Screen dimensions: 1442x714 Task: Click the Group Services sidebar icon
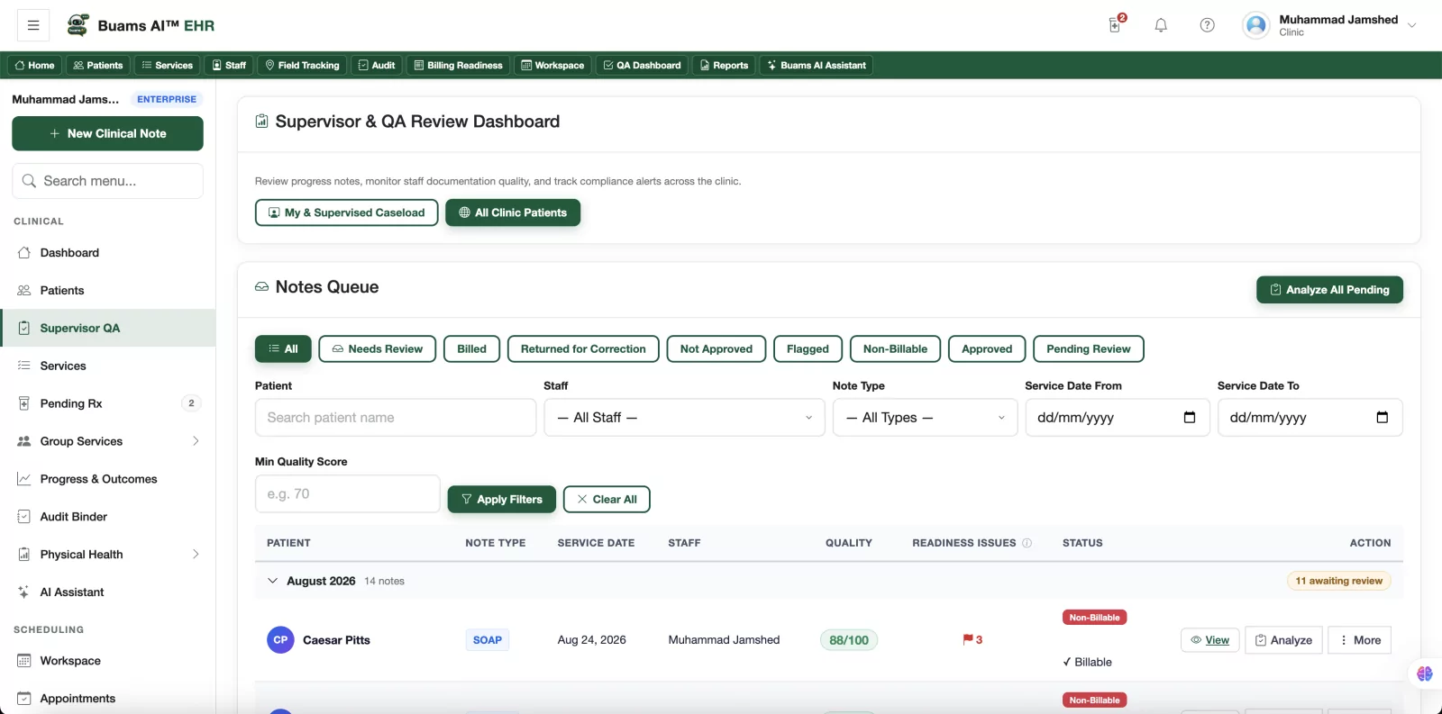(24, 441)
